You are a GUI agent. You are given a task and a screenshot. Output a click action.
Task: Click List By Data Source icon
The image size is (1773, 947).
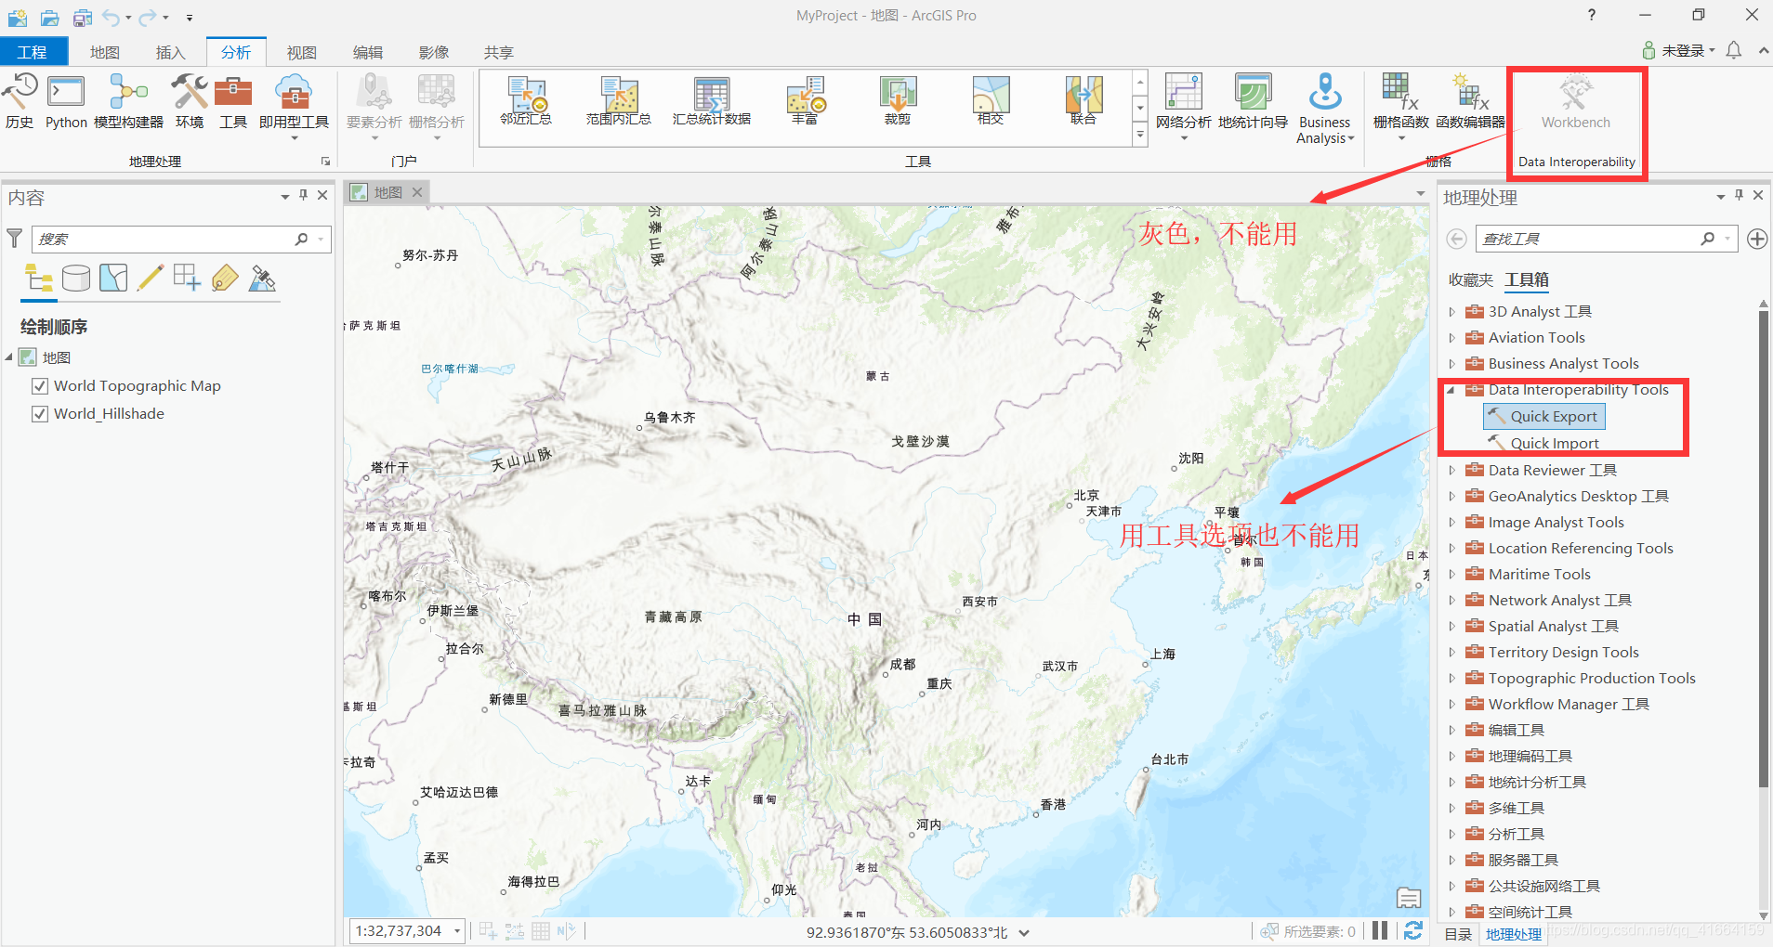[x=76, y=278]
